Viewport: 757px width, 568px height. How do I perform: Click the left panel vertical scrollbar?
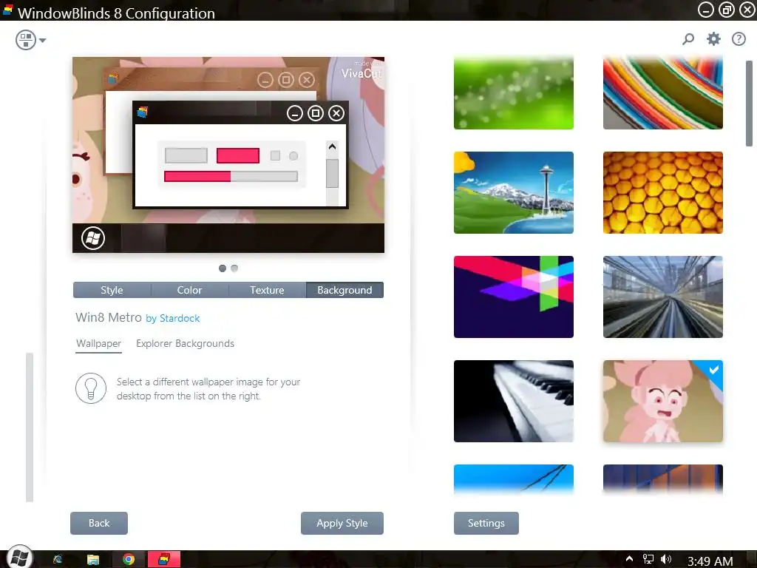click(x=30, y=427)
